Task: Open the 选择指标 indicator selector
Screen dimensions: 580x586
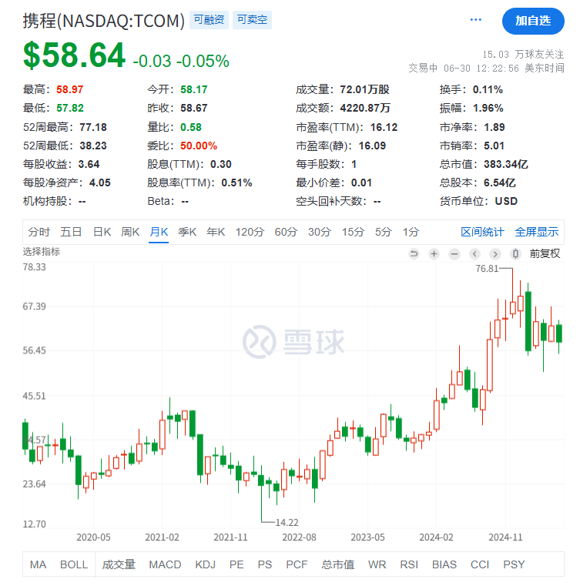Action: tap(41, 252)
